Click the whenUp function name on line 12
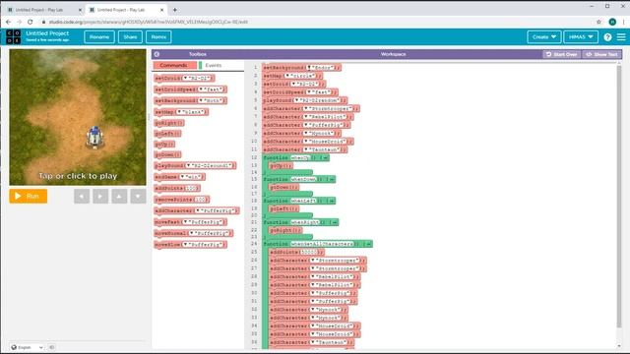This screenshot has height=354, width=630. pyautogui.click(x=299, y=157)
